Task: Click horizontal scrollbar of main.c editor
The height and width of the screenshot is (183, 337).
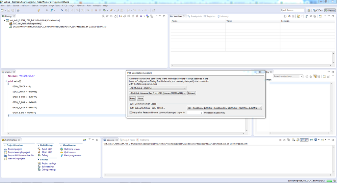Action: 126,133
